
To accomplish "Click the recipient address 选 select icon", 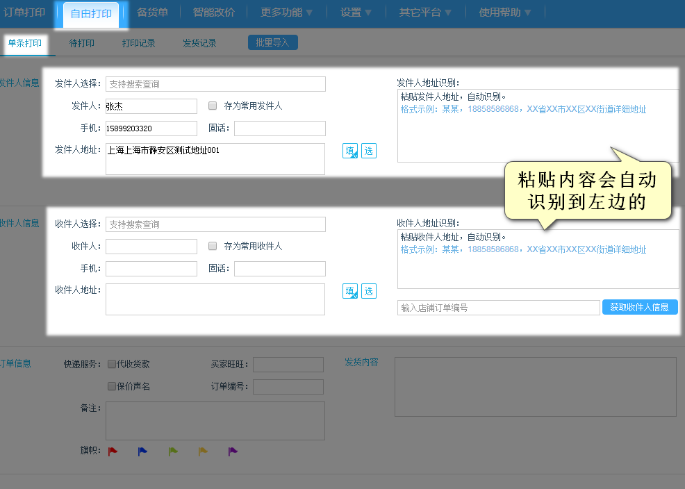I will point(369,291).
